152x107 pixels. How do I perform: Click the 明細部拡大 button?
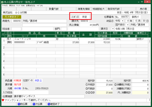(99, 9)
